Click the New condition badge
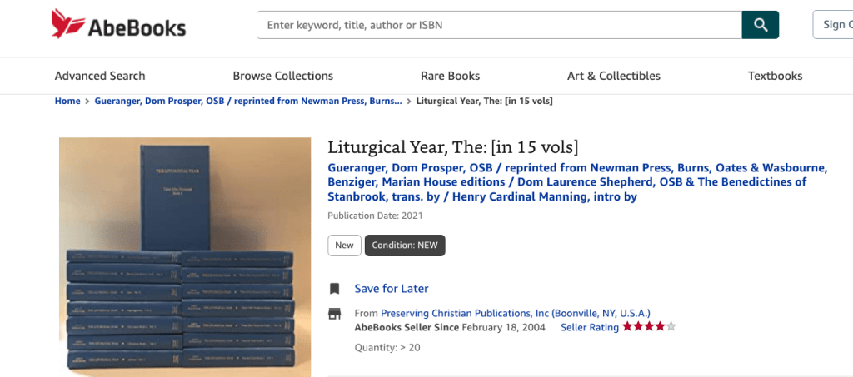The image size is (853, 377). tap(344, 245)
